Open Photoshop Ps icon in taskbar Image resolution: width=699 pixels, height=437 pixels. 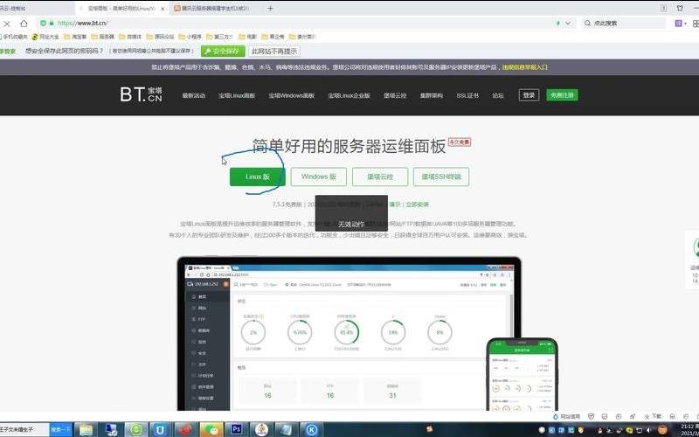click(x=236, y=430)
